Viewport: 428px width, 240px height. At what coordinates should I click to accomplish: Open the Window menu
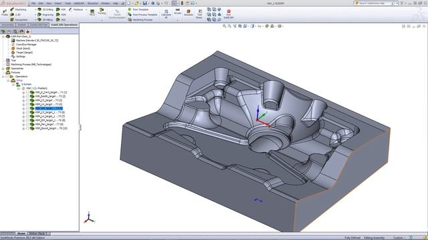[x=106, y=3]
